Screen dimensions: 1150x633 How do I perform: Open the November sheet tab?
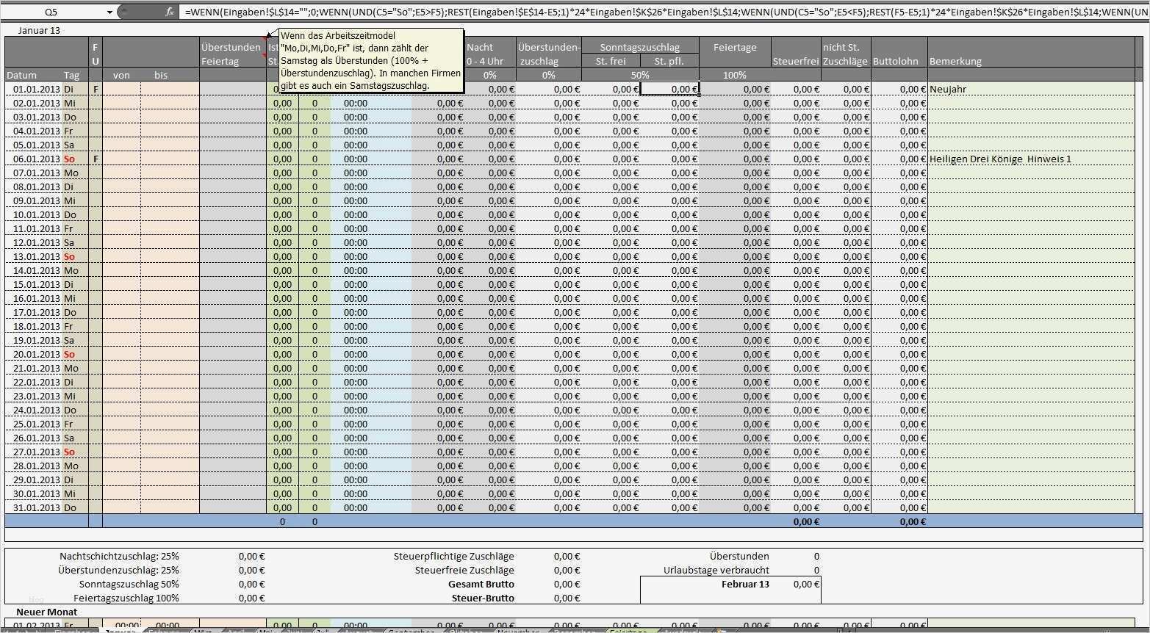tap(519, 631)
